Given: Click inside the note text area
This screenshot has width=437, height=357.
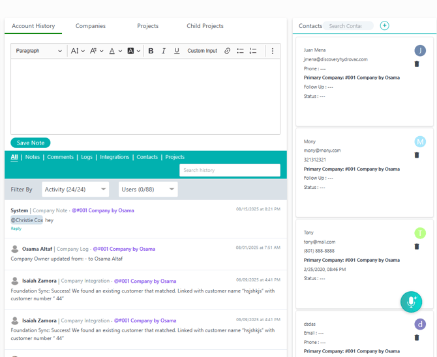Looking at the screenshot, I should pos(145,96).
